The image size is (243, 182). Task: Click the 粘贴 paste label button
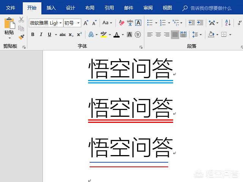pos(9,33)
